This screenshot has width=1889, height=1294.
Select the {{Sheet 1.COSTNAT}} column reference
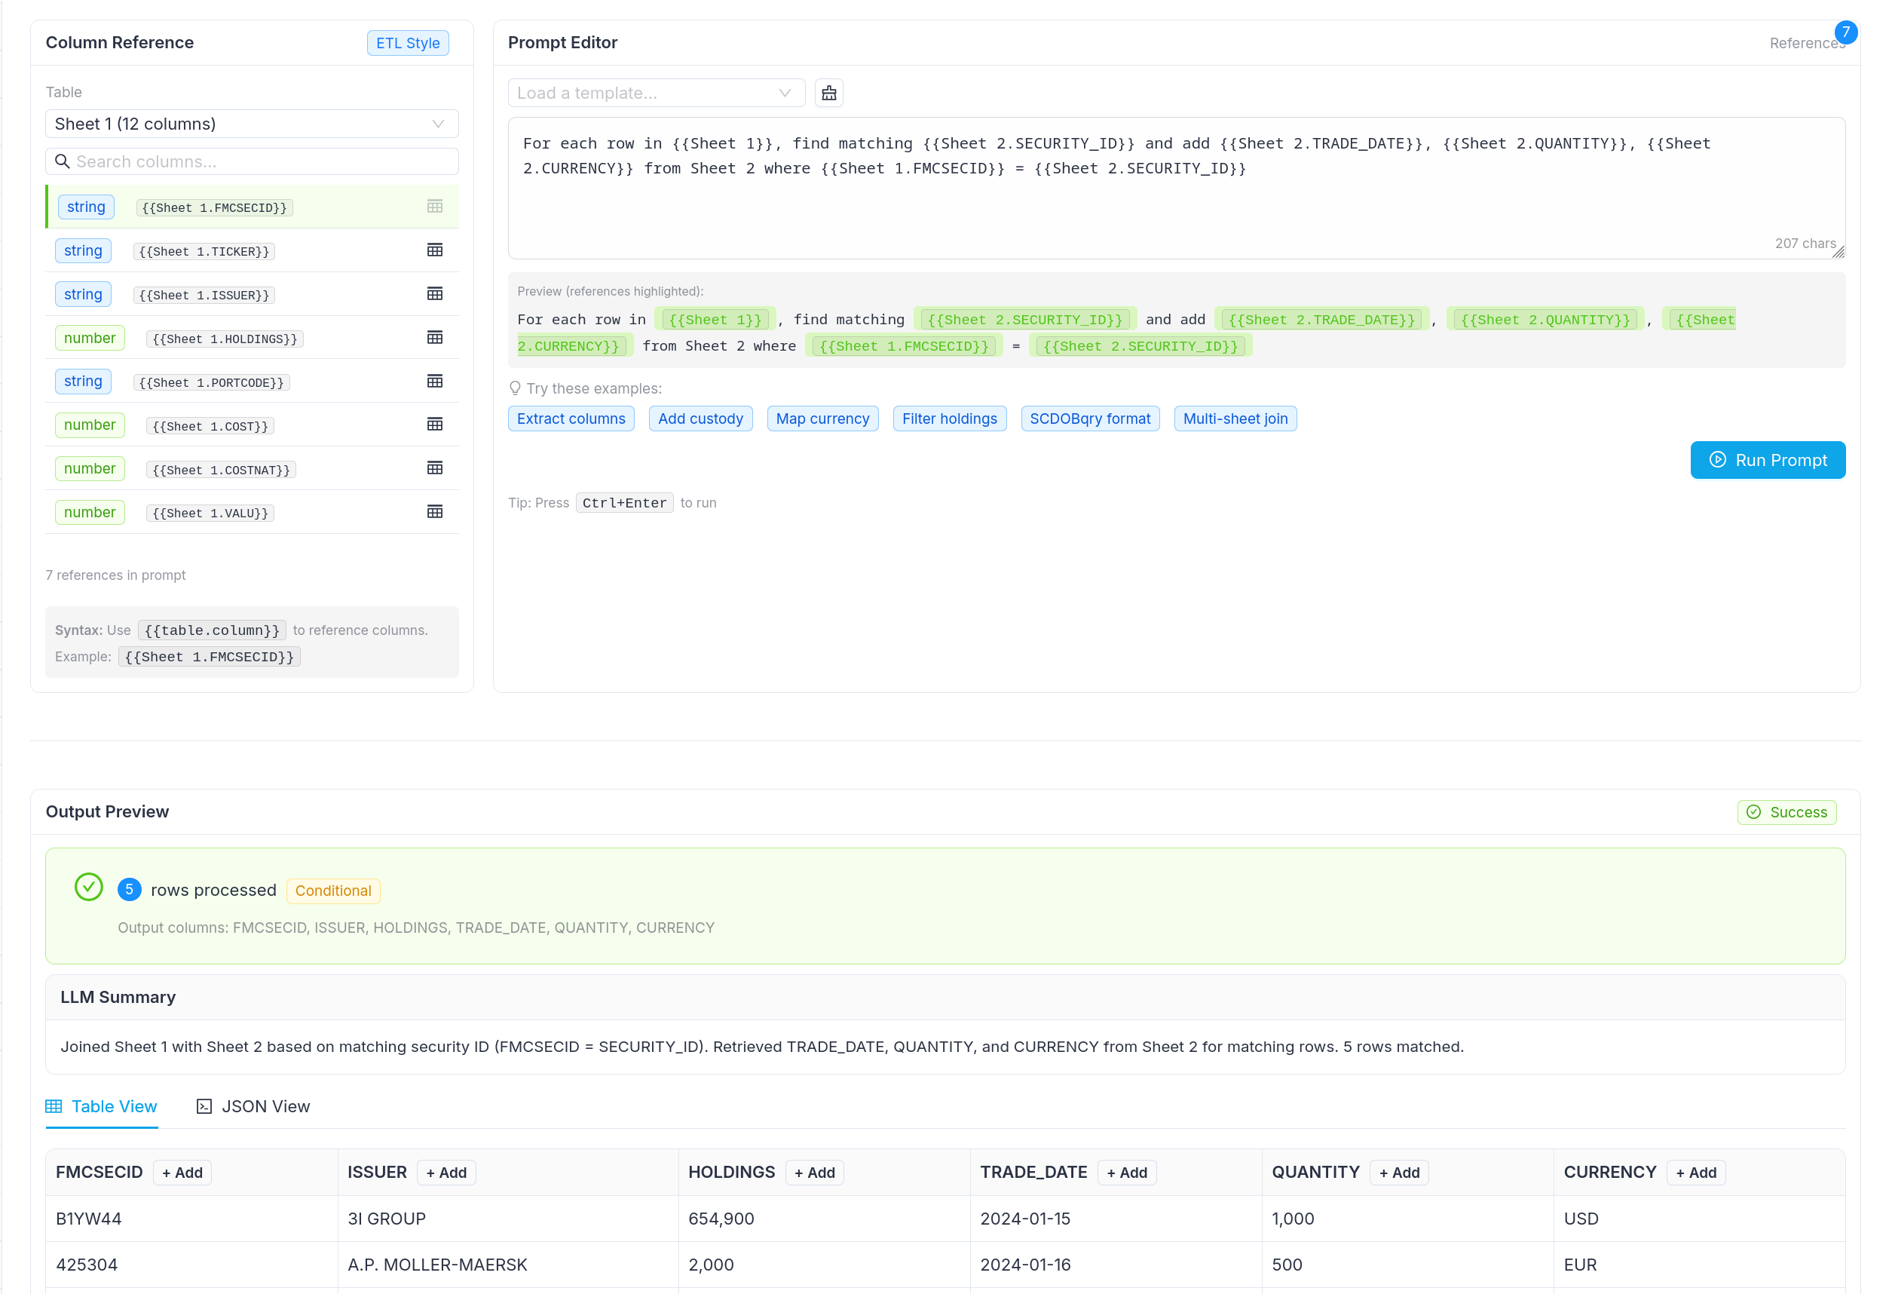[x=221, y=470]
